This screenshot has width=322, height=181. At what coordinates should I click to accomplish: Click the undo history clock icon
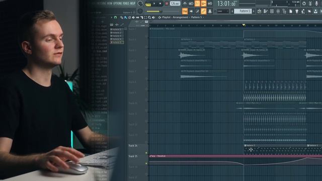point(304,4)
